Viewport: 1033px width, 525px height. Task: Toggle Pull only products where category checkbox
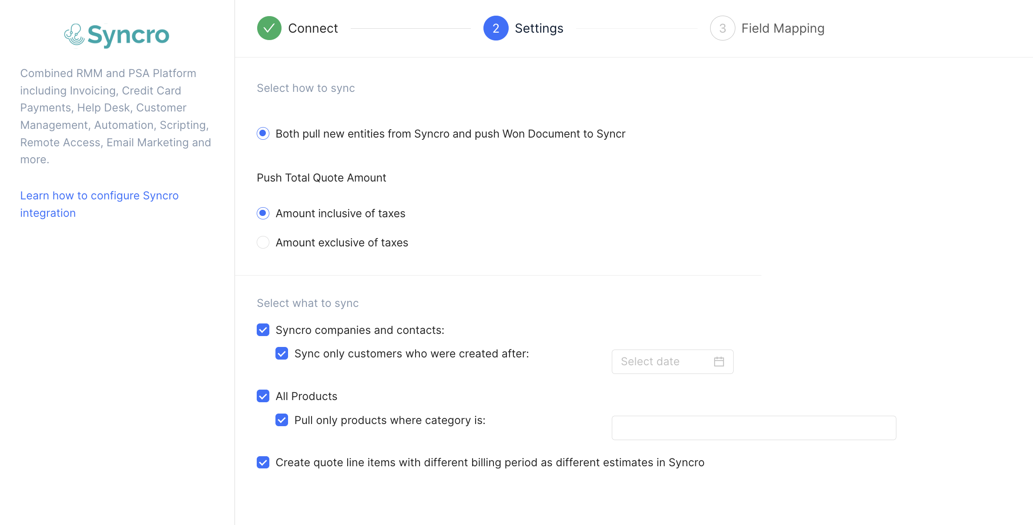tap(282, 420)
